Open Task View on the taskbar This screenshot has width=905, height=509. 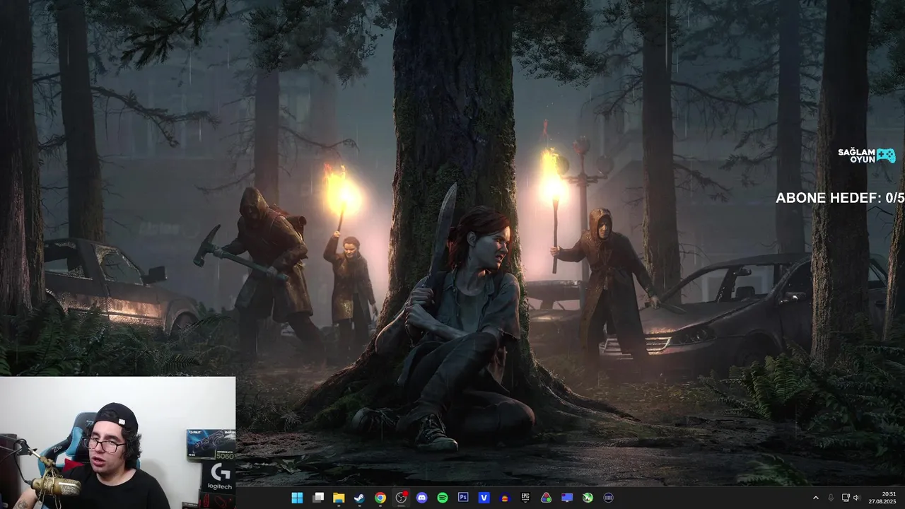coord(318,498)
